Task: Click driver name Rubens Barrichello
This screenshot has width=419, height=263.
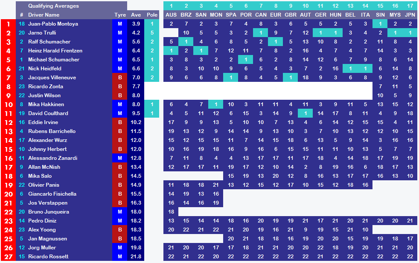Action: 52,131
